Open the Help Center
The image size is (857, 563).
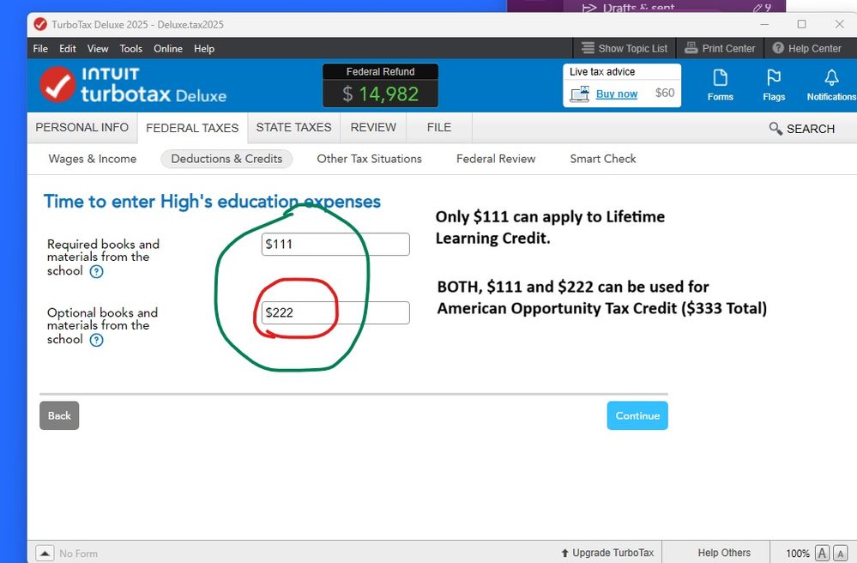(806, 49)
